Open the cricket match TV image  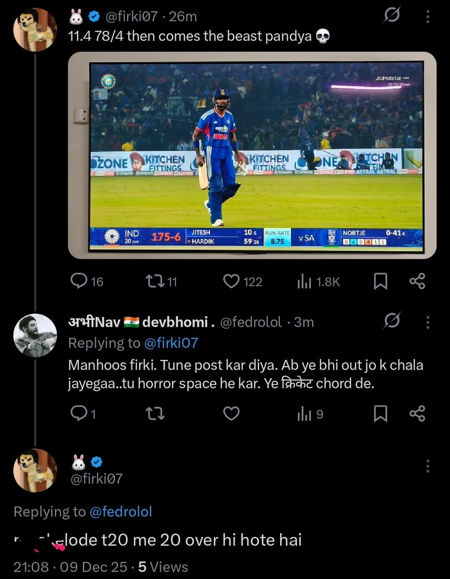click(x=252, y=155)
